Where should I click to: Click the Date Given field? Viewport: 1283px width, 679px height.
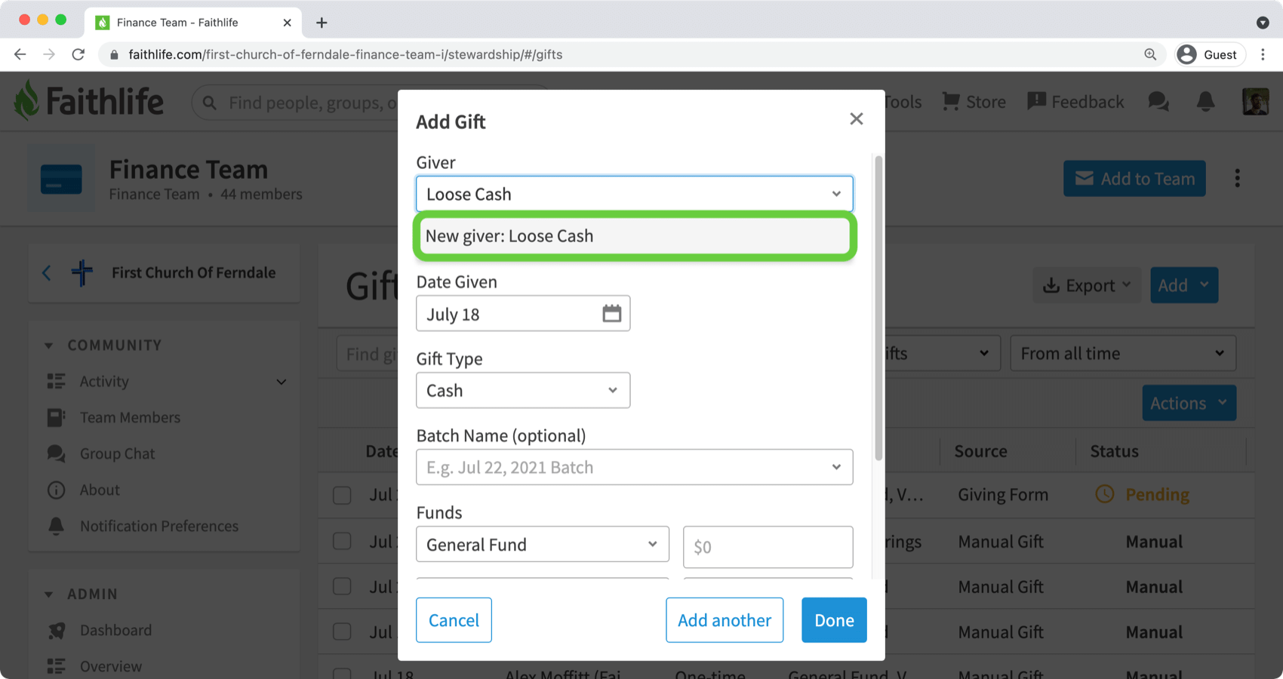coord(523,313)
